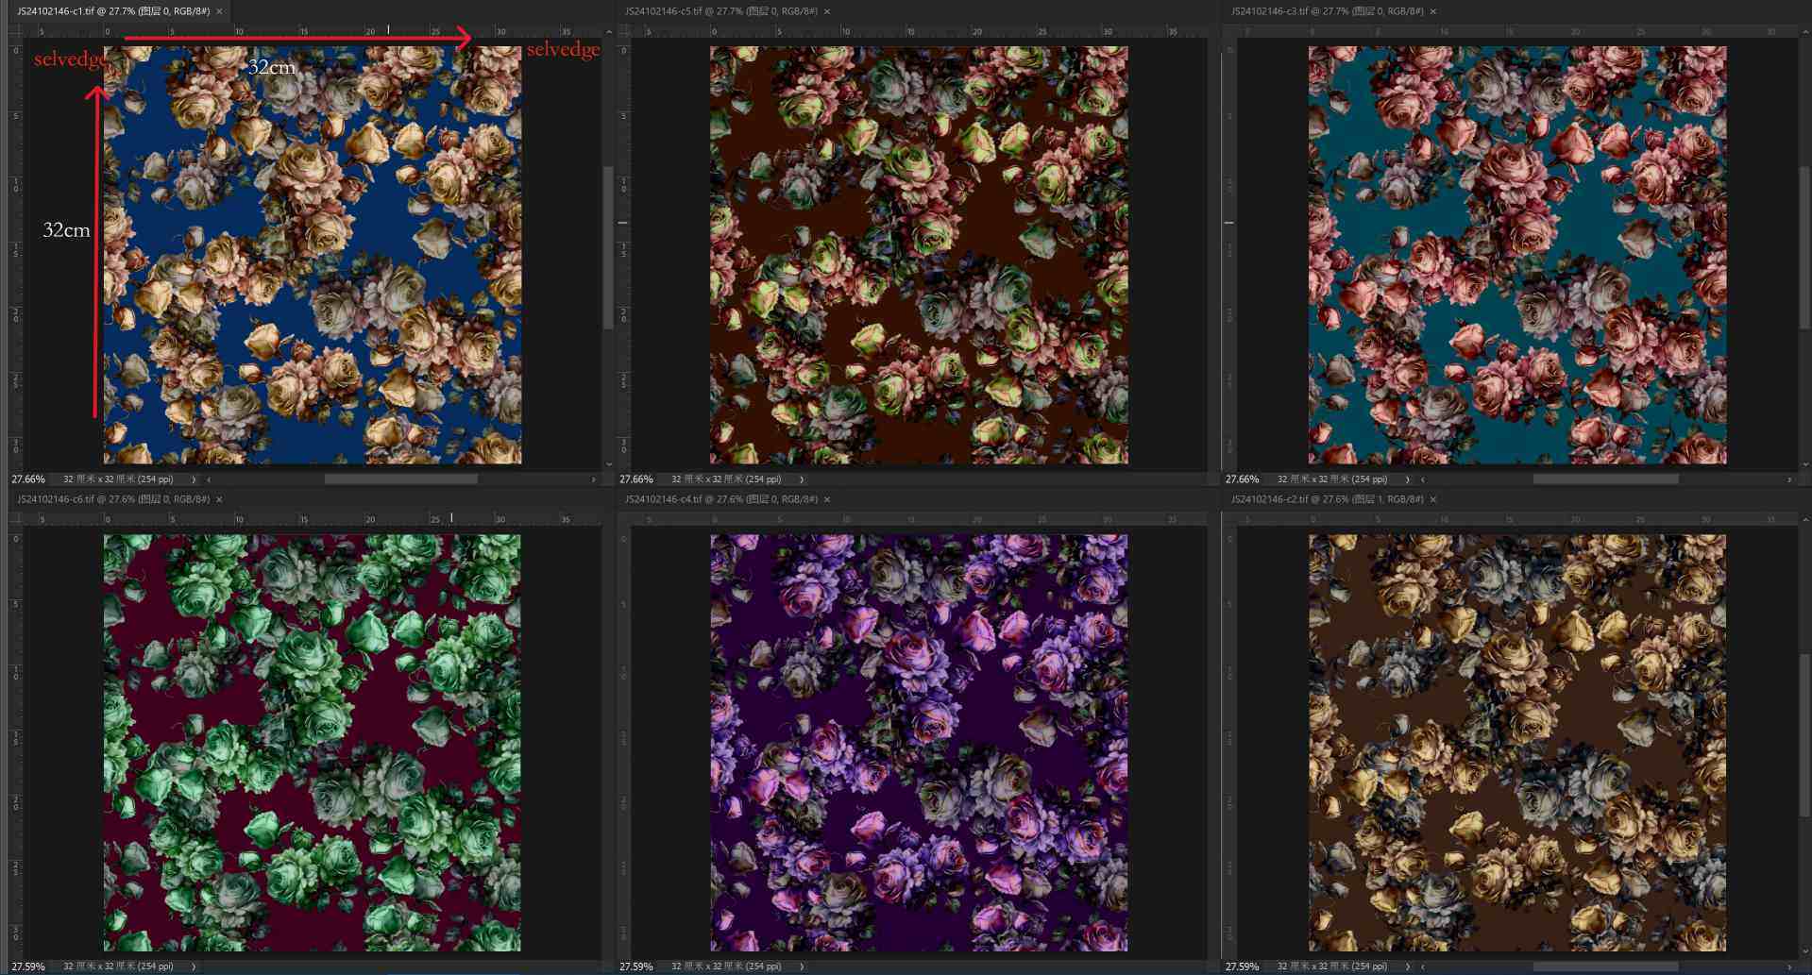Open status bar arrow menu in c6.tif window
Screen dimensions: 1812x975
pos(194,967)
